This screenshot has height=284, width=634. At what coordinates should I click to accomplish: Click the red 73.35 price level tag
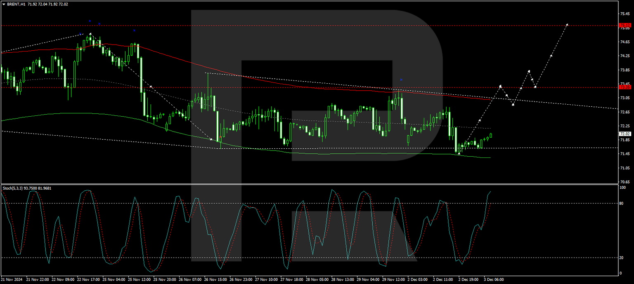tap(625, 87)
